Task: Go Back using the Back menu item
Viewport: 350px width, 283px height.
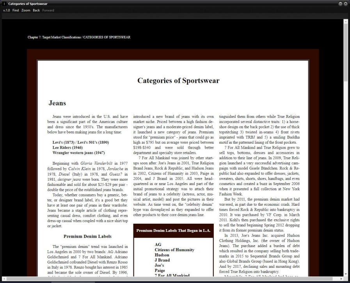Action: (x=36, y=10)
